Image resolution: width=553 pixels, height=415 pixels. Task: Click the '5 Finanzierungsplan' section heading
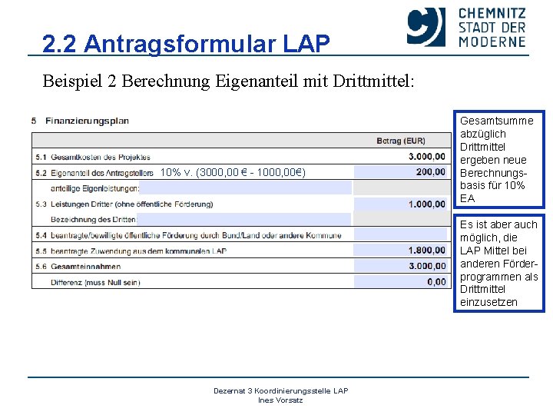tap(80, 121)
